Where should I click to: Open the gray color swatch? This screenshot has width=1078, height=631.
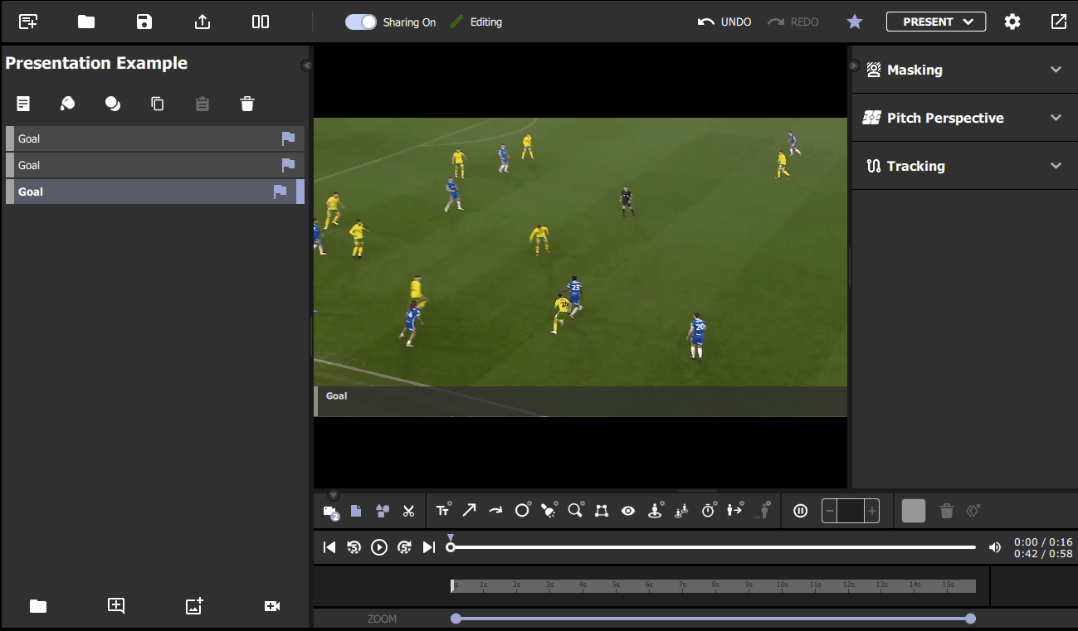pyautogui.click(x=914, y=511)
